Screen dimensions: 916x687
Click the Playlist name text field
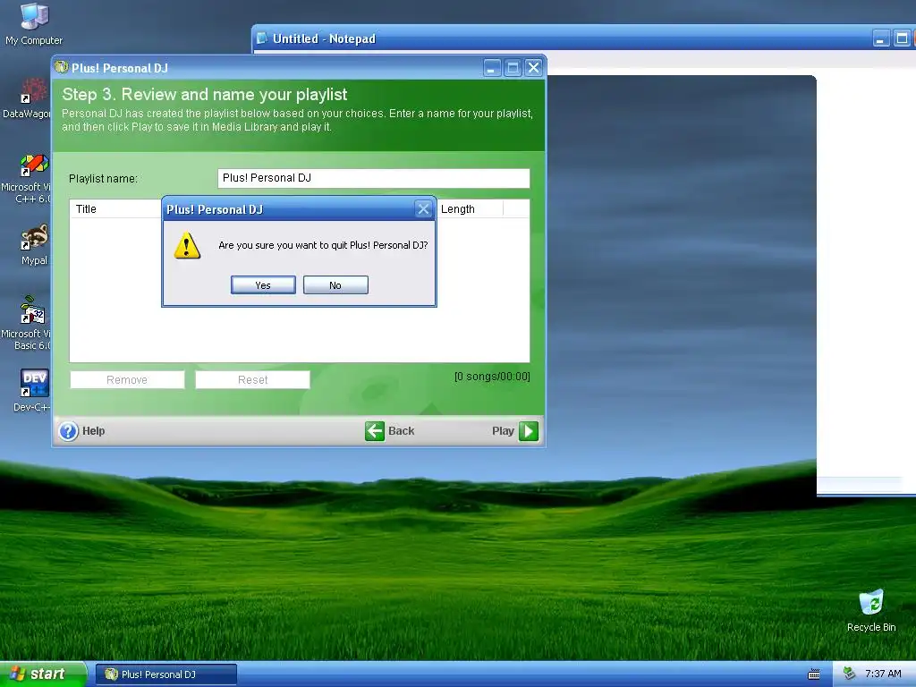[374, 178]
